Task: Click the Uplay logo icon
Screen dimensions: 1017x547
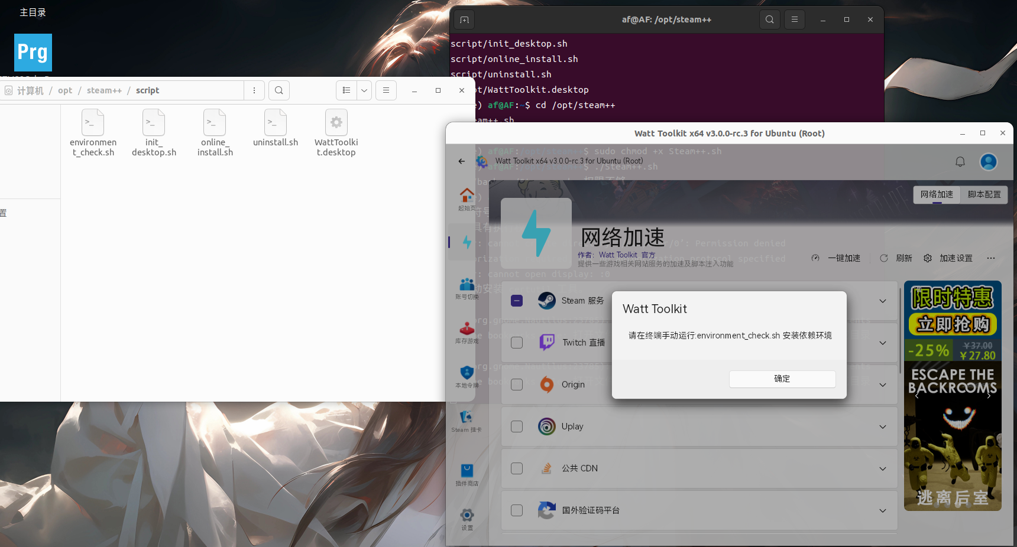Action: 547,426
